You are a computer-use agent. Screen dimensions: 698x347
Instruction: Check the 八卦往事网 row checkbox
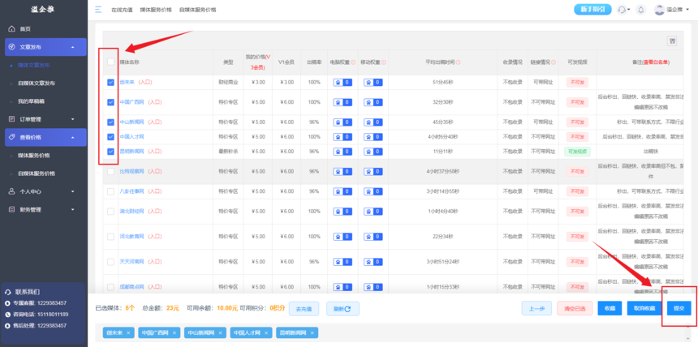pos(111,191)
